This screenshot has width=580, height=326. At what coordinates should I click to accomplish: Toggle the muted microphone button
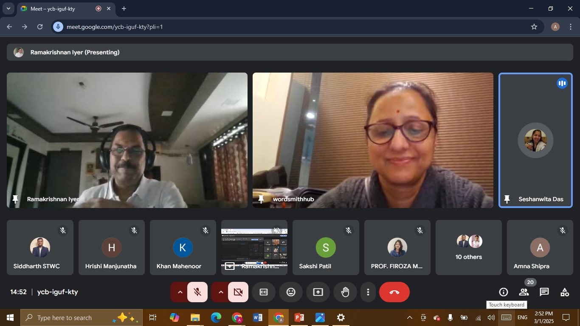(197, 292)
